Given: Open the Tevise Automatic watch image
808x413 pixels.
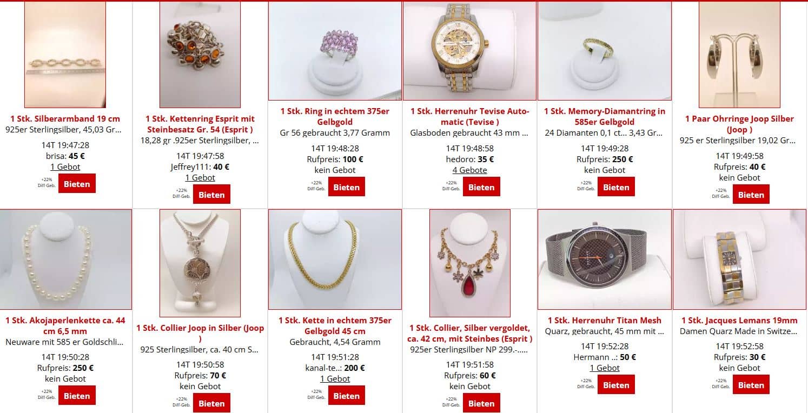Looking at the screenshot, I should [469, 51].
